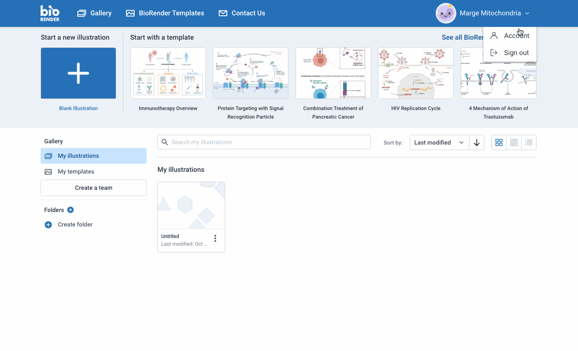Screen dimensions: 578x351
Task: Open the Untitled illustration's three-dot menu
Action: coord(215,238)
